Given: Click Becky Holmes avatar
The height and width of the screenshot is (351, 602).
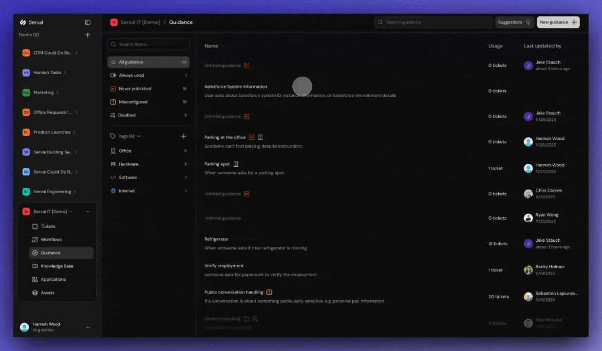Looking at the screenshot, I should (x=528, y=270).
